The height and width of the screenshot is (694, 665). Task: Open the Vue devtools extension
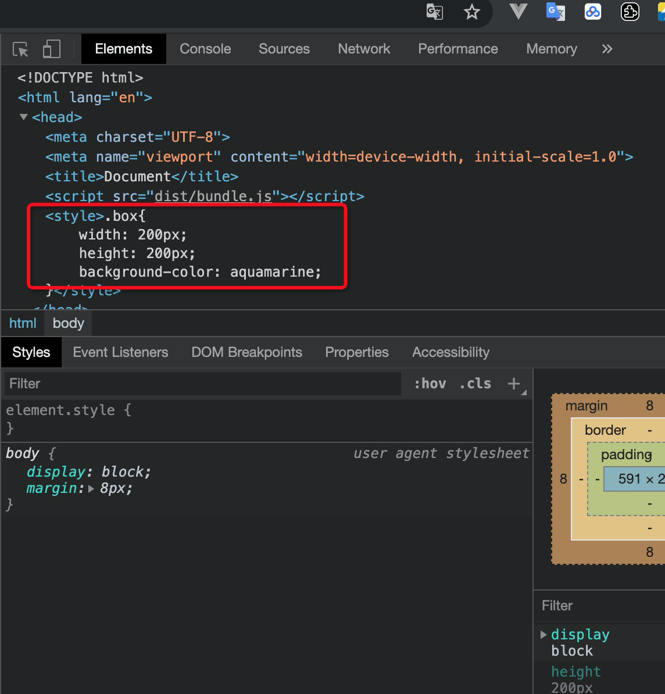pyautogui.click(x=517, y=12)
